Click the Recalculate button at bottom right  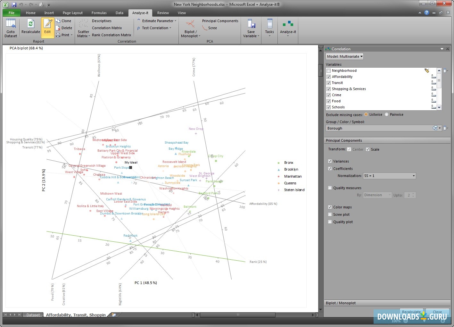[411, 312]
